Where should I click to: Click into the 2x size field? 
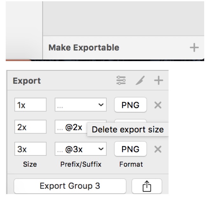pyautogui.click(x=30, y=127)
